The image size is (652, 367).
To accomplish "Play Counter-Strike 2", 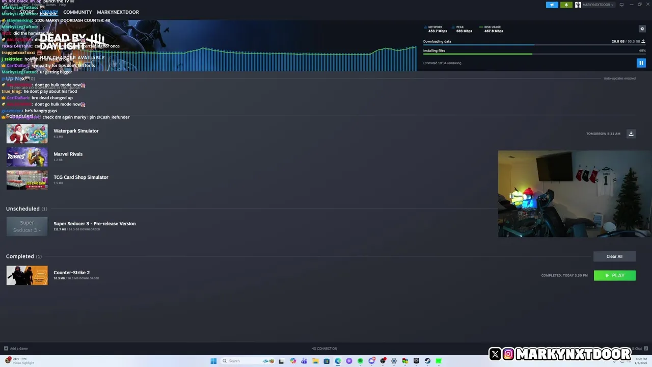I will (614, 275).
